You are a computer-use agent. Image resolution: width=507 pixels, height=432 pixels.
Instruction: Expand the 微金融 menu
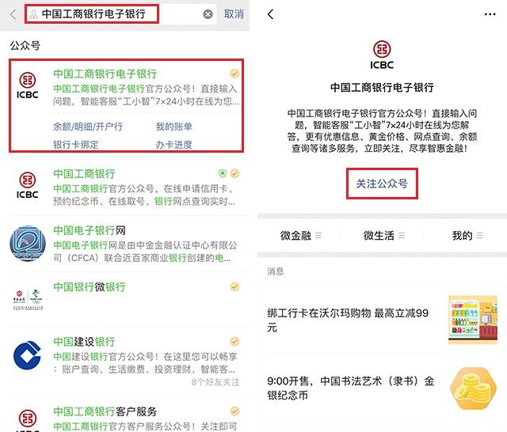[300, 236]
